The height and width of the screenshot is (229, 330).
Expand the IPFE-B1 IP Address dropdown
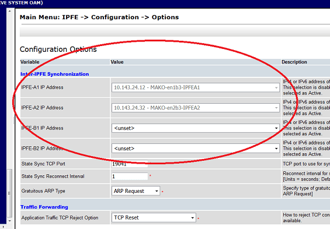point(196,128)
